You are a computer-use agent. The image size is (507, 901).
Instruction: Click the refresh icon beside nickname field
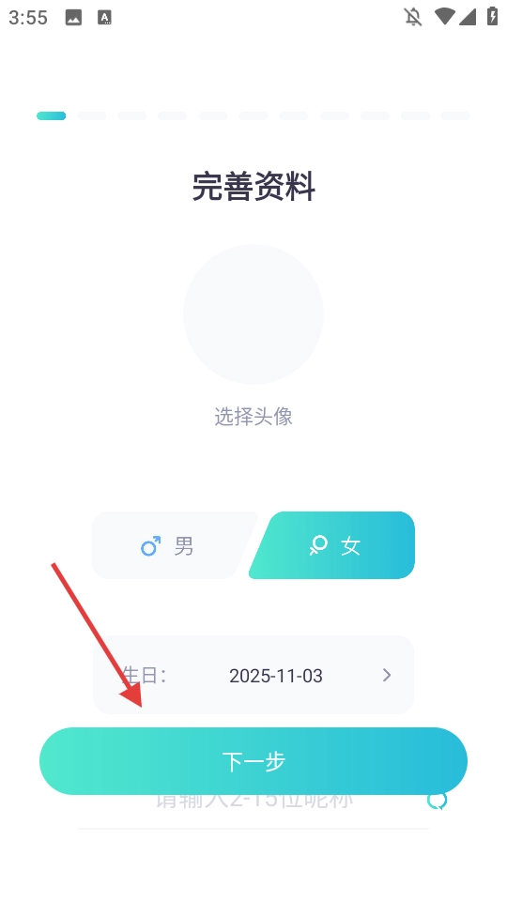tap(438, 802)
